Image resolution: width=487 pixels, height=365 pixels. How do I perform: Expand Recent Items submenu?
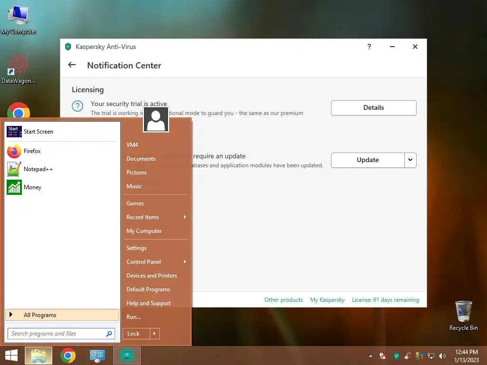tap(156, 217)
